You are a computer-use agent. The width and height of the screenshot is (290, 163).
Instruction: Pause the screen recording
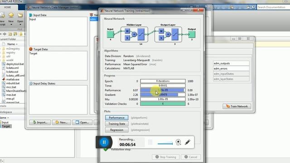coord(104,142)
